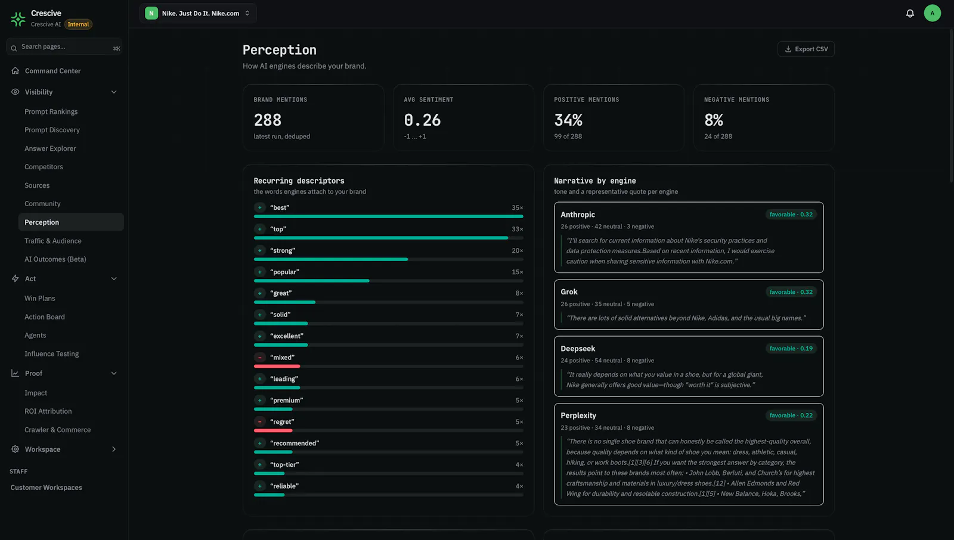This screenshot has width=954, height=540.
Task: Open Prompt Discovery page
Action: tap(52, 130)
